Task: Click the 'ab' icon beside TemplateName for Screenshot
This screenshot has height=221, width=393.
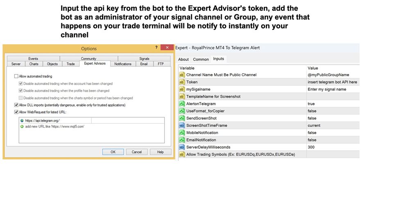Action: (182, 97)
